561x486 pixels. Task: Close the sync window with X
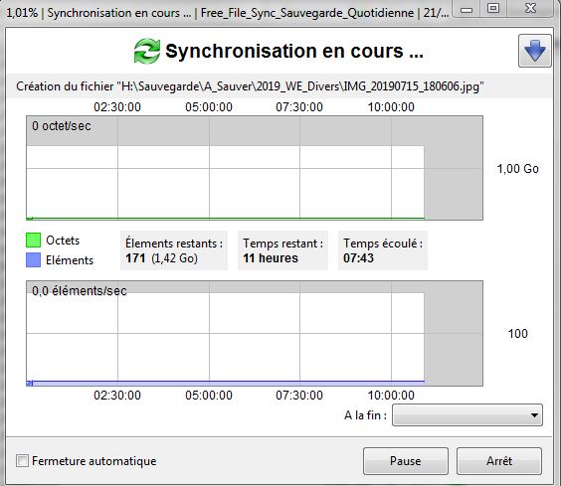point(530,9)
